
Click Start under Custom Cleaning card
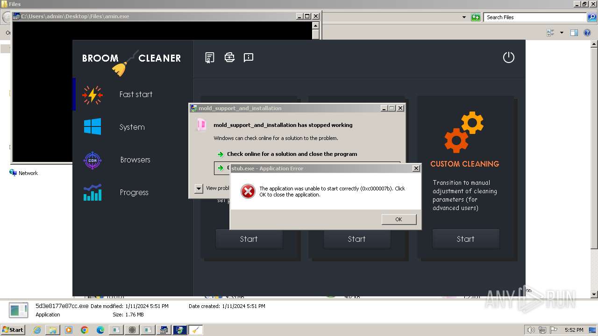point(466,239)
